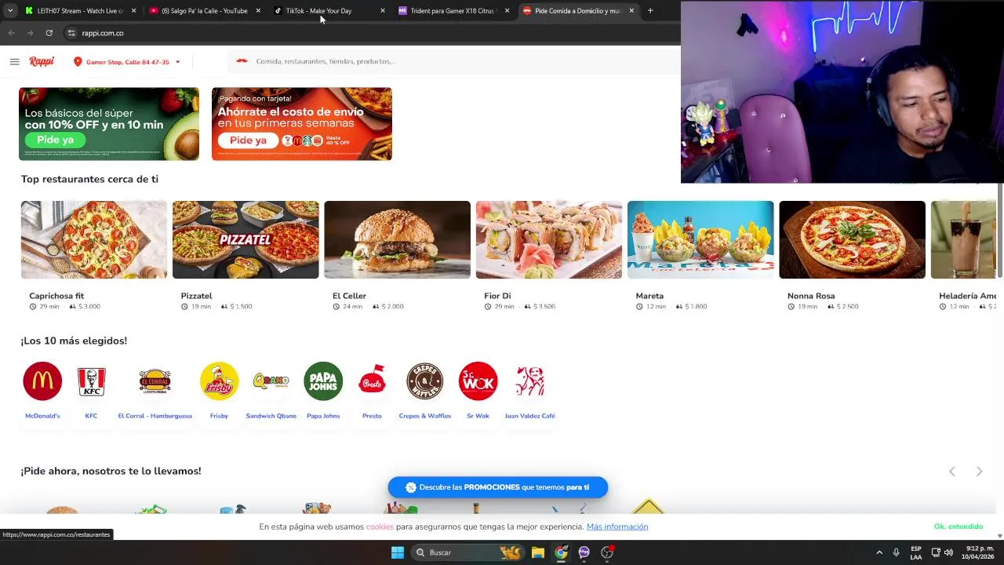Select the Juan Valdez Café logo
Screen dimensions: 1004x565
[529, 381]
